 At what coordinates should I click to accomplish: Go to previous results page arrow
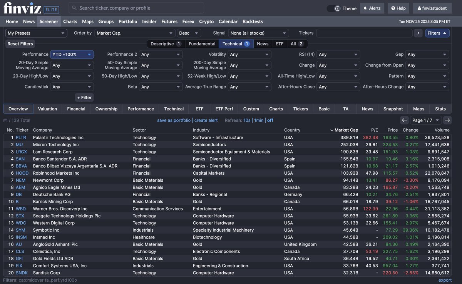(x=404, y=120)
